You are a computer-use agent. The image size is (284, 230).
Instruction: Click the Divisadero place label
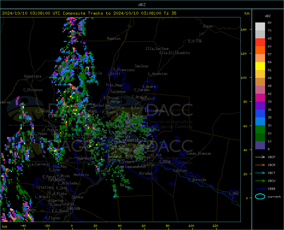tap(154, 110)
